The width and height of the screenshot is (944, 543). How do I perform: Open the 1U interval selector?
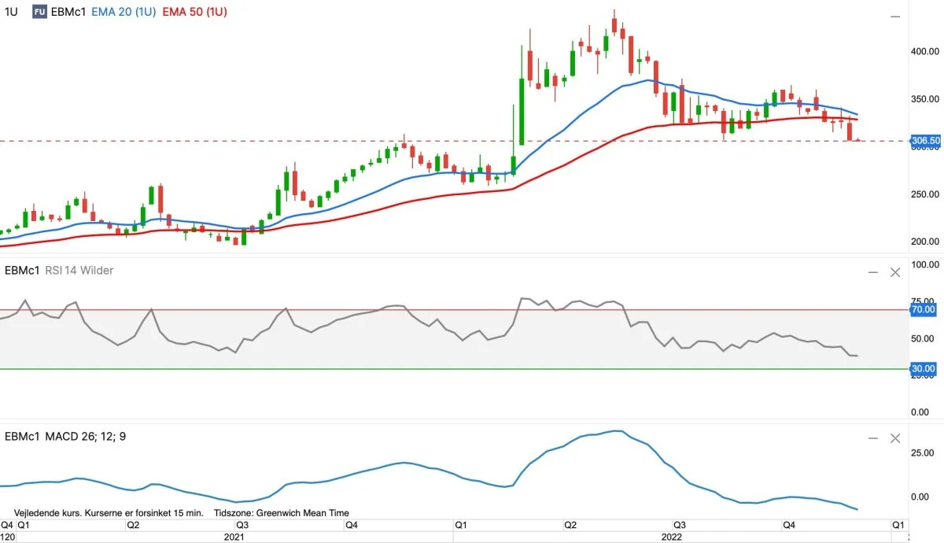pyautogui.click(x=12, y=13)
